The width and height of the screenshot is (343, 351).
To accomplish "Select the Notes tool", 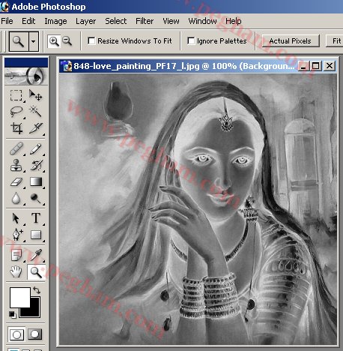I will click(x=16, y=255).
